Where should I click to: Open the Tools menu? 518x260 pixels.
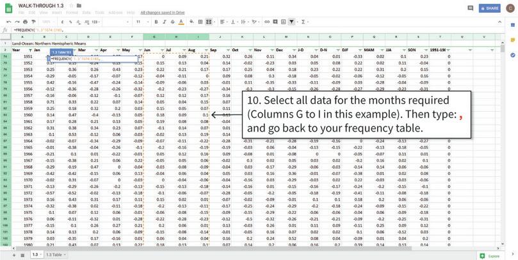pyautogui.click(x=100, y=13)
